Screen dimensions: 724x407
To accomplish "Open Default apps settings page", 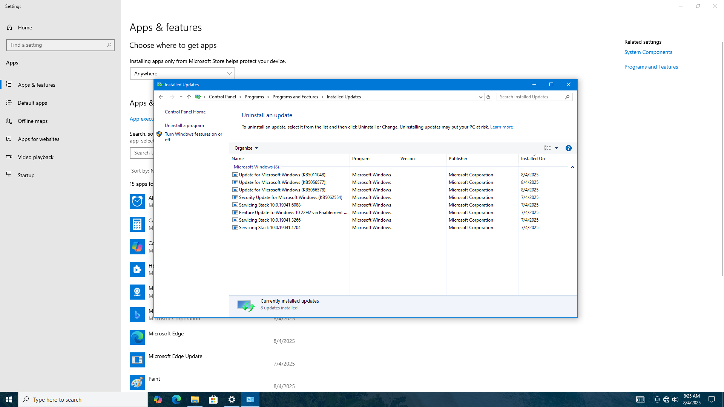I will click(60, 103).
